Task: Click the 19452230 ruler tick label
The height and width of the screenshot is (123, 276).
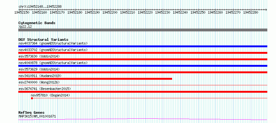Action: (162, 12)
